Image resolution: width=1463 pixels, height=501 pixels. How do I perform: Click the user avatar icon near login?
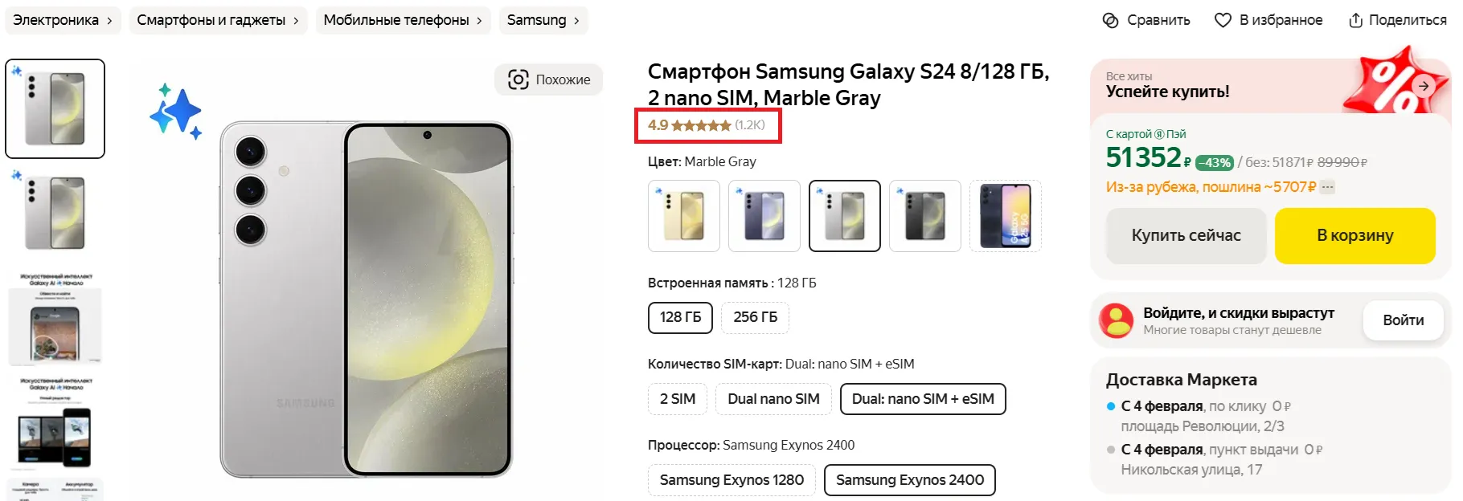(1117, 320)
